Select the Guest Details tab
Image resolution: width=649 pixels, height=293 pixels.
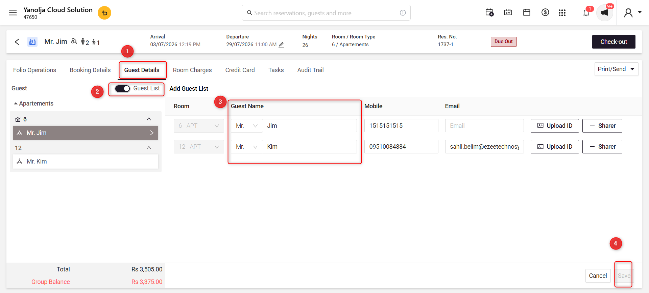point(142,70)
